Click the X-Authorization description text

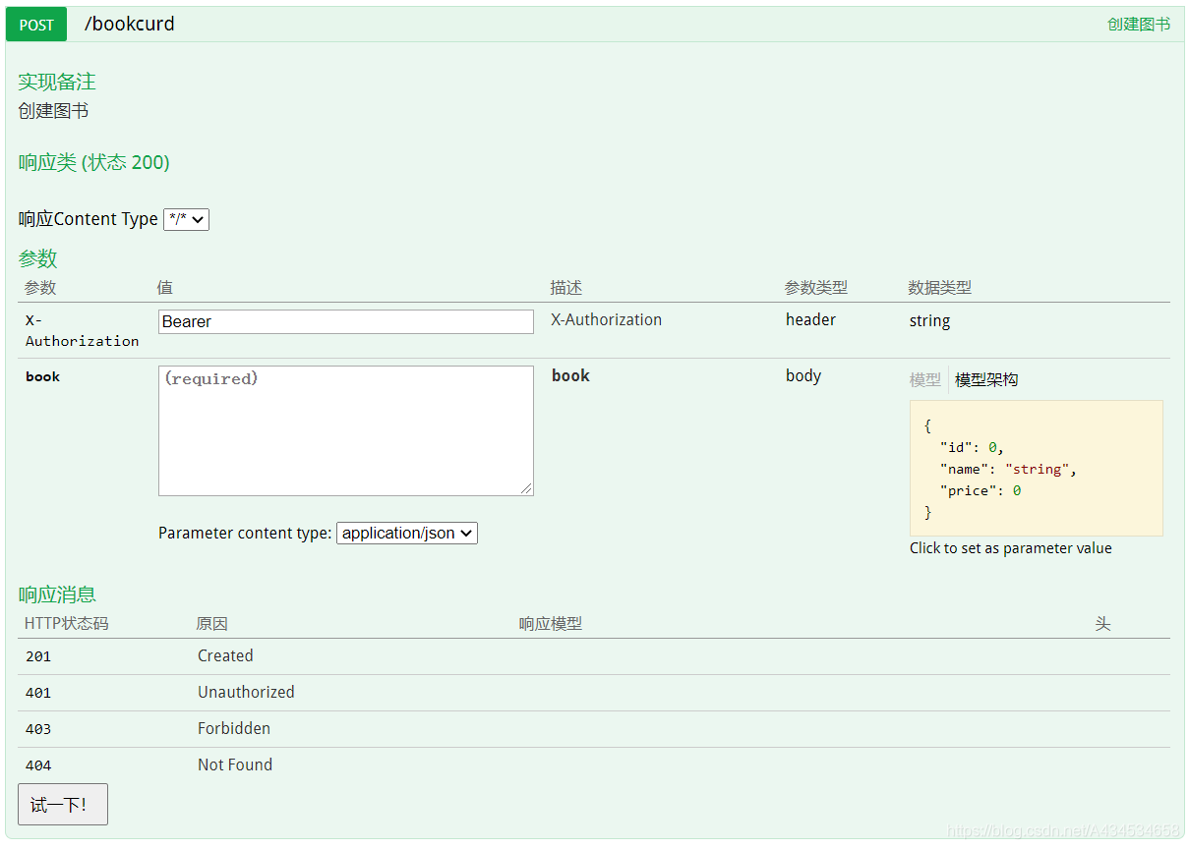point(606,319)
